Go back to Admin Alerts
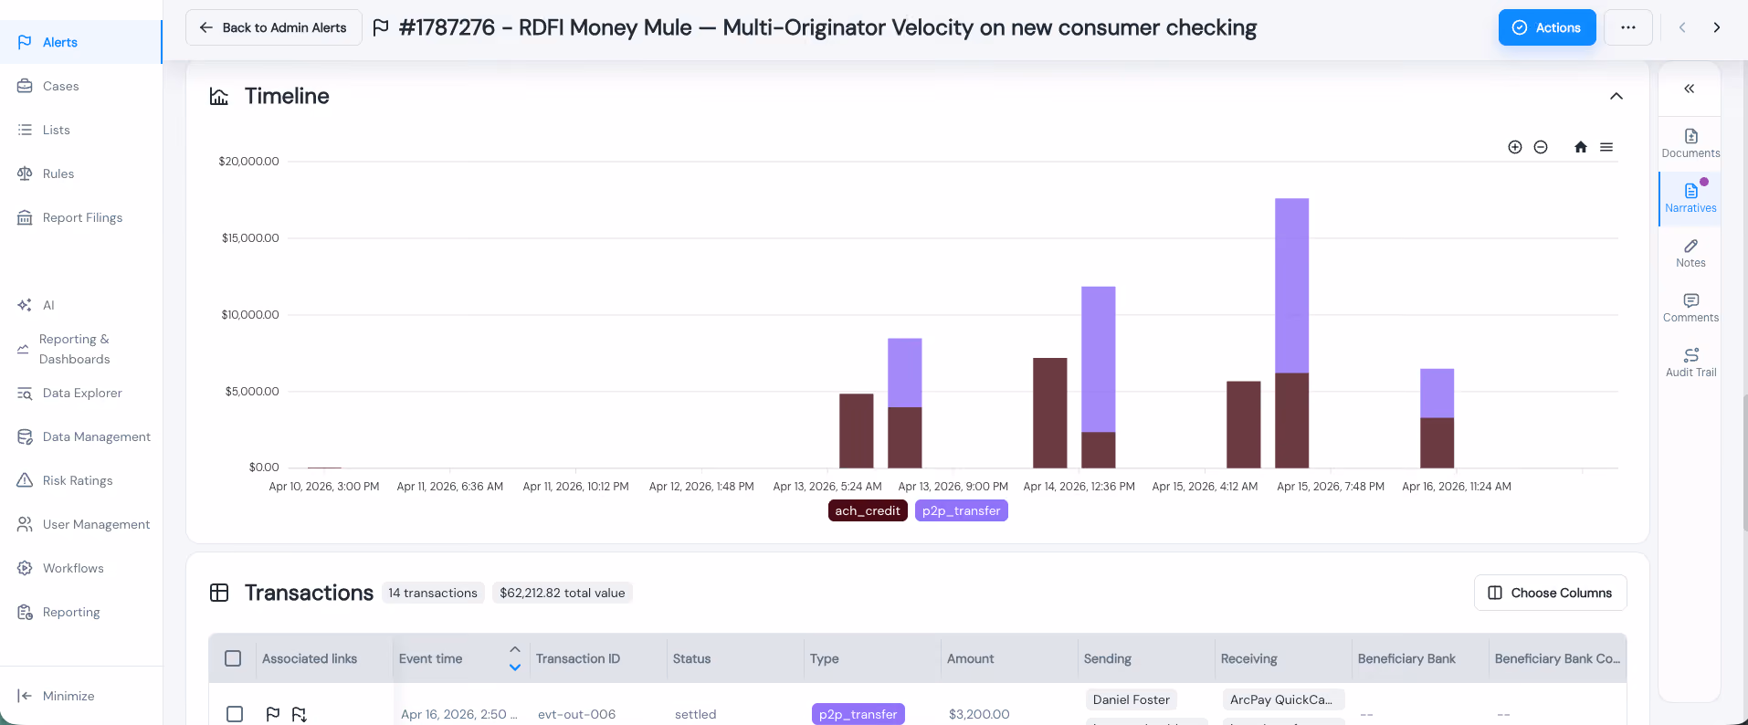 click(274, 27)
